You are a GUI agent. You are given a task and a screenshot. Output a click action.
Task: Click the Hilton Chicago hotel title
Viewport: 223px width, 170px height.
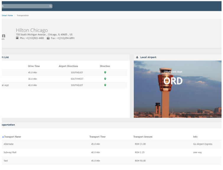pos(32,30)
